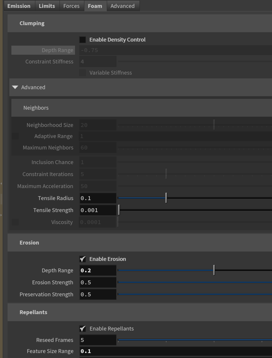Image resolution: width=272 pixels, height=358 pixels.
Task: Click the Tensile Radius label
Action: click(56, 198)
